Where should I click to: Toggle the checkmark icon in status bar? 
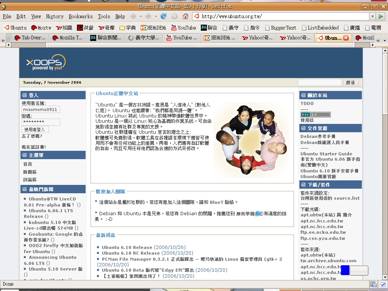383,284
